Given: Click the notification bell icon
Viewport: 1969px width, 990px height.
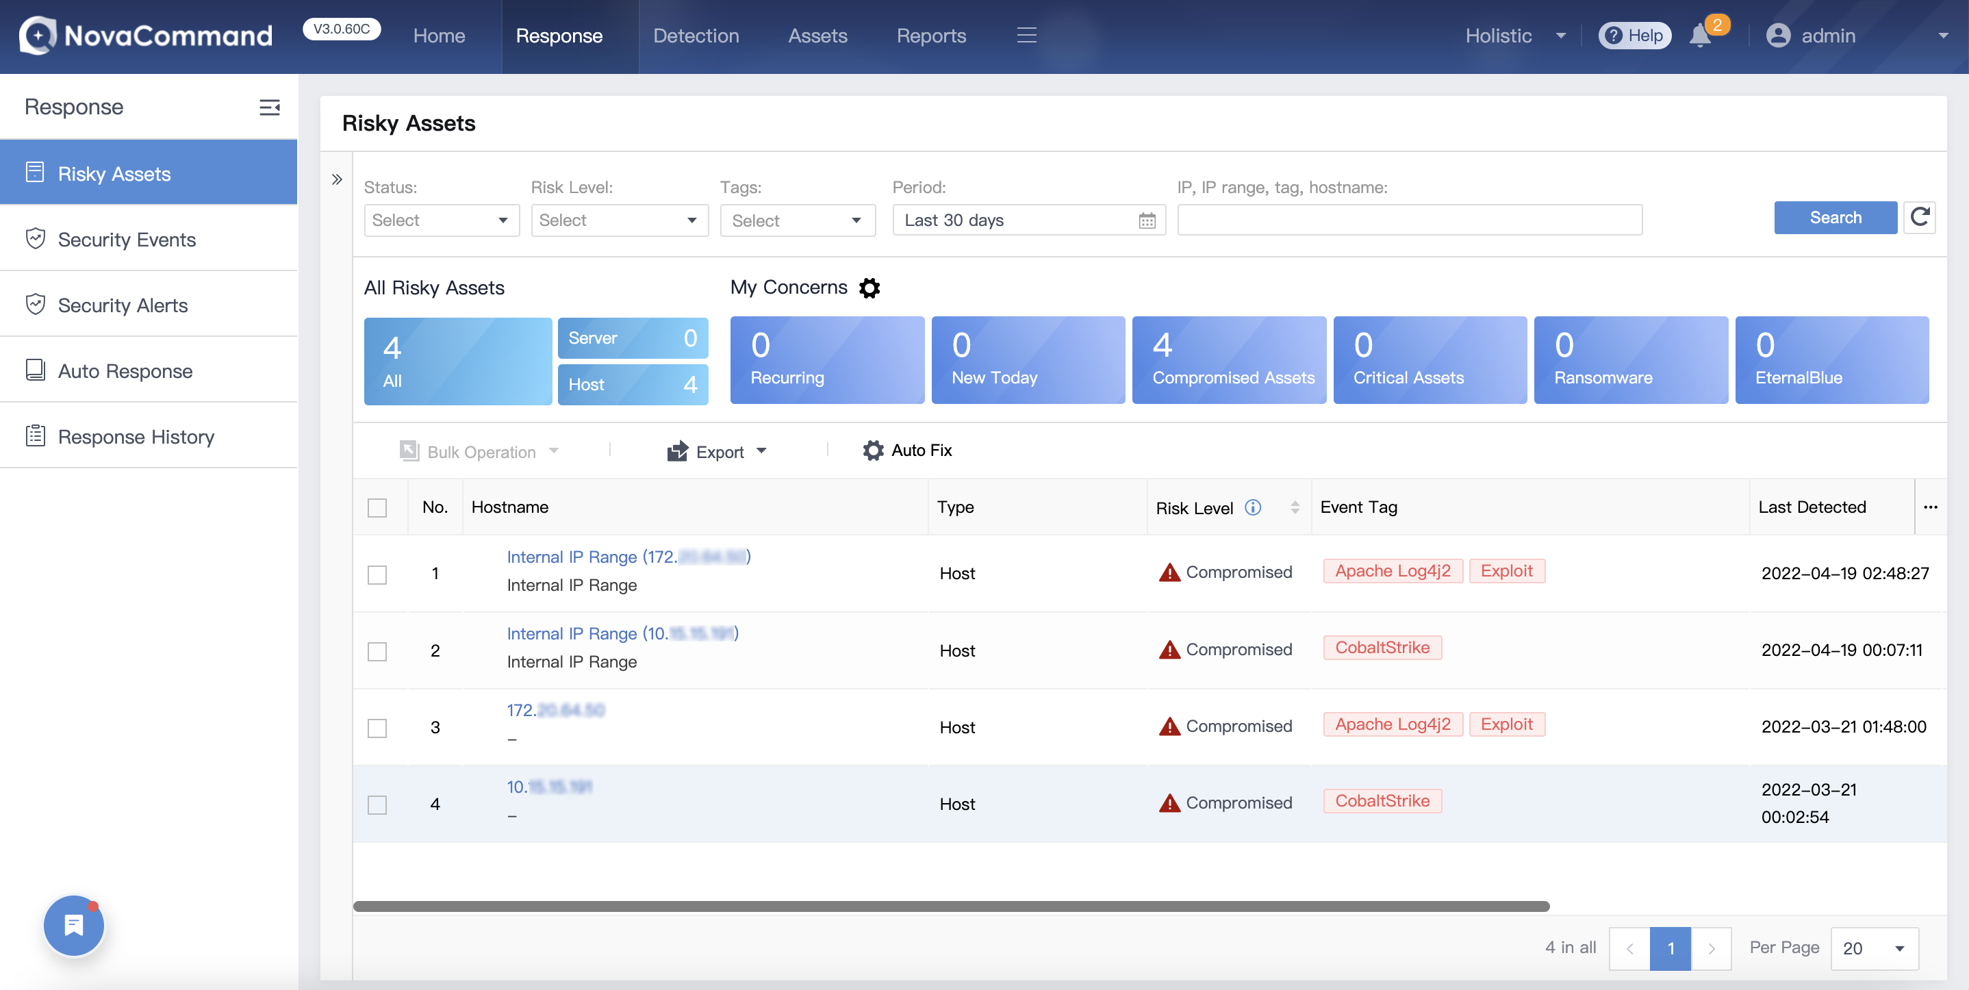Looking at the screenshot, I should 1700,36.
